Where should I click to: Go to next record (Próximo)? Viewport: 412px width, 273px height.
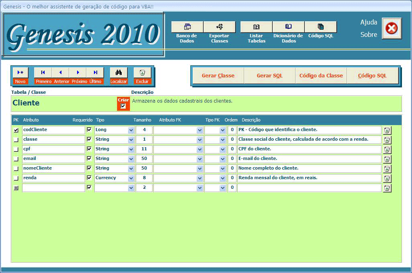(78, 73)
